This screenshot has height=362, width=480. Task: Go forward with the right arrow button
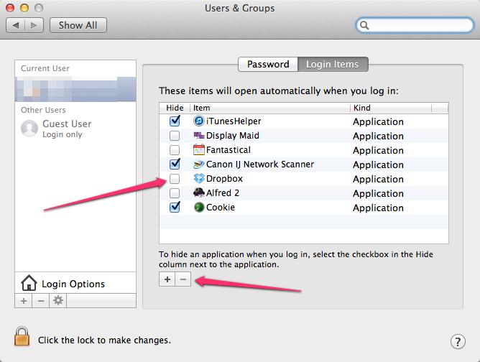pyautogui.click(x=34, y=25)
